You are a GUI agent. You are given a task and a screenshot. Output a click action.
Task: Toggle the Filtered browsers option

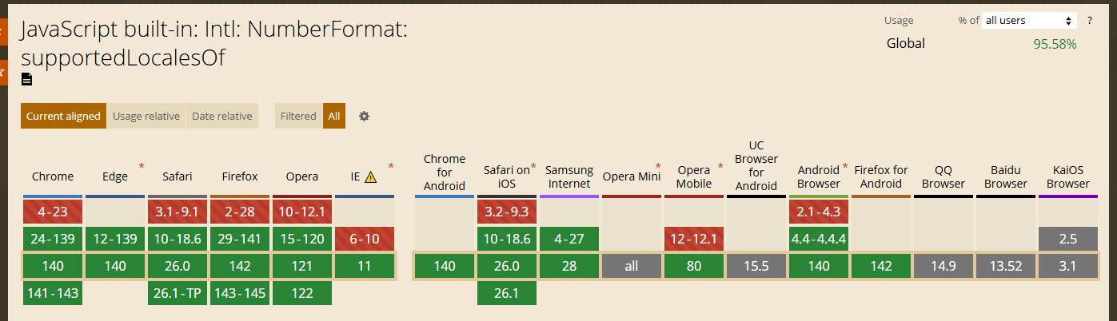298,116
